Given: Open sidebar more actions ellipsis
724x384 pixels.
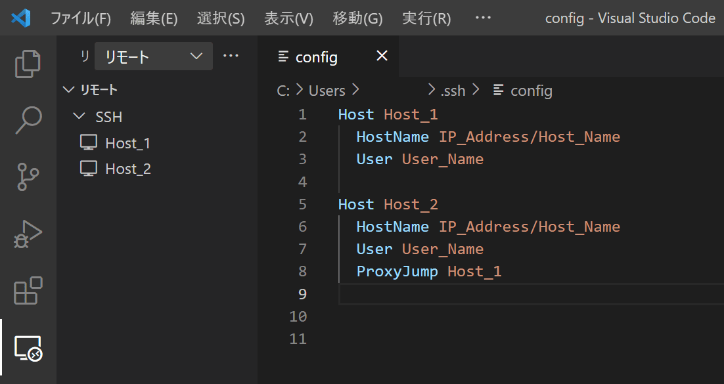Looking at the screenshot, I should (231, 56).
